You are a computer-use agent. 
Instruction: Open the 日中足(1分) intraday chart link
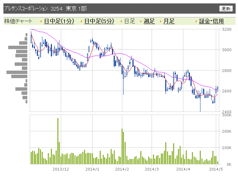(x=59, y=21)
